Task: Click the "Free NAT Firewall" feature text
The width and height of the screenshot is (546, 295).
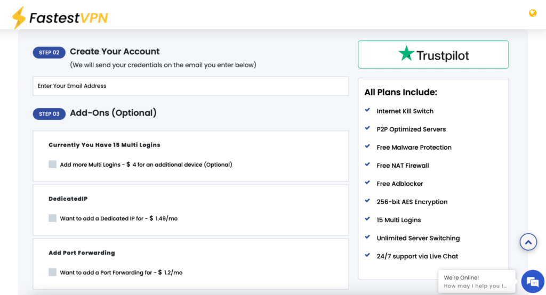Action: [x=403, y=166]
